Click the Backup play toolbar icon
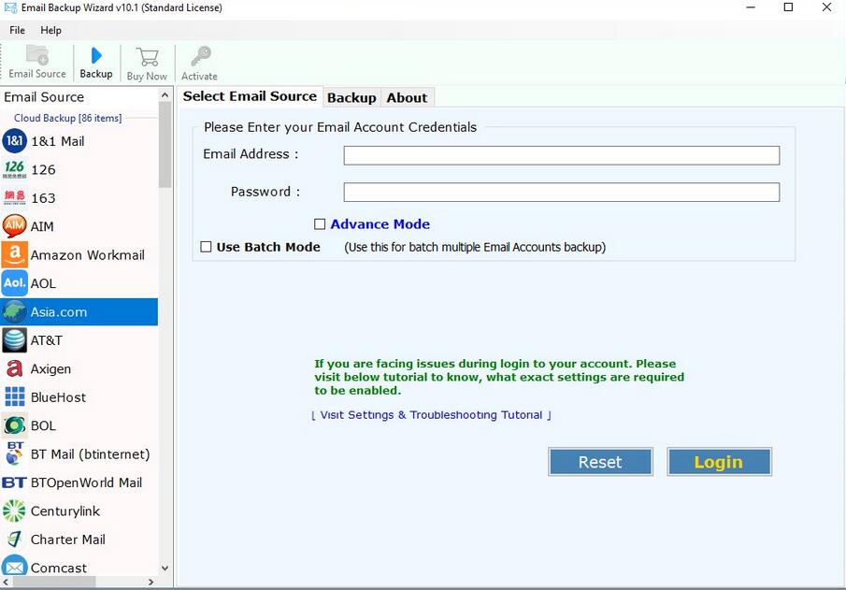The height and width of the screenshot is (590, 846). pos(96,55)
